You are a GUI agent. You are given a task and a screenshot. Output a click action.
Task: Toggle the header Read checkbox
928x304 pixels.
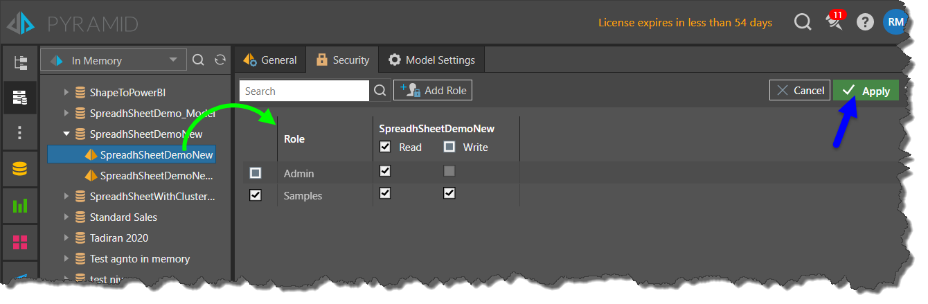point(386,147)
